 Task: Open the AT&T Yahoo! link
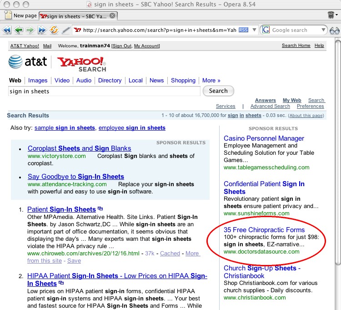pos(25,46)
